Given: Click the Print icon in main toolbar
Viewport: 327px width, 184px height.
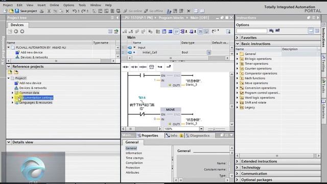Looking at the screenshot, I should tap(42, 11).
